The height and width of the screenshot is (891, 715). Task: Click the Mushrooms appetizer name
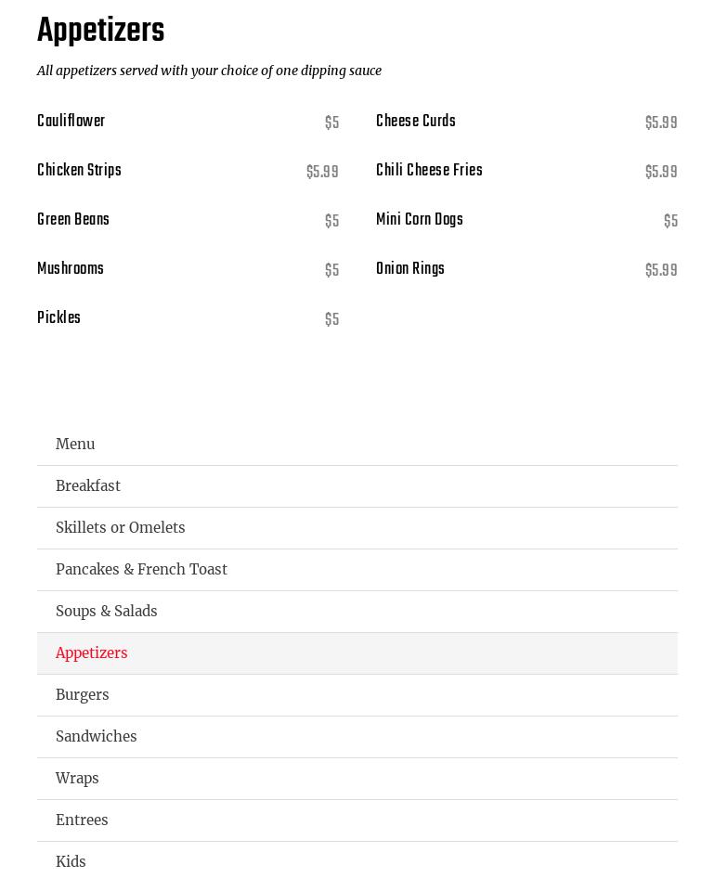tap(71, 270)
